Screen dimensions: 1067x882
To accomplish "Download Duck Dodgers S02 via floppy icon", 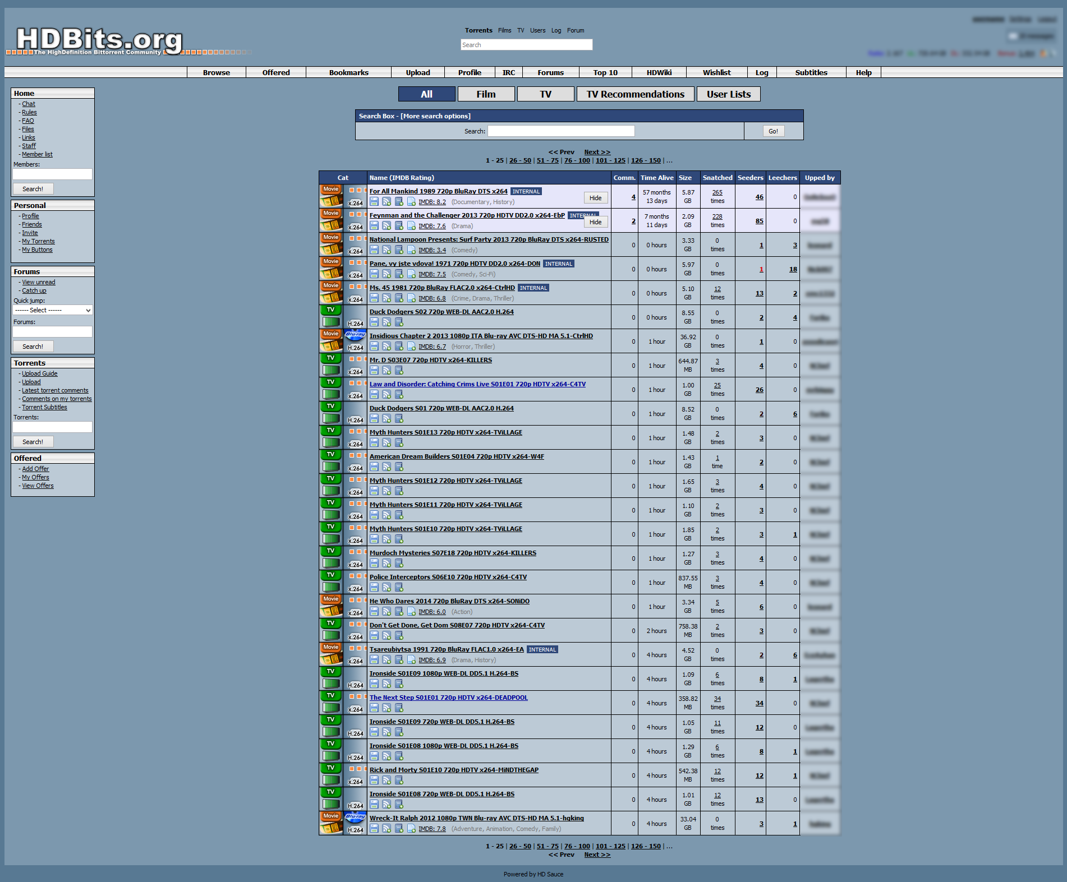I will click(x=374, y=322).
